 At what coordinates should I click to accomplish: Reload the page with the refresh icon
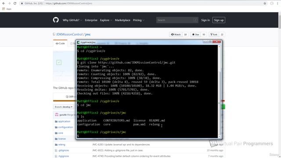pos(15,3)
